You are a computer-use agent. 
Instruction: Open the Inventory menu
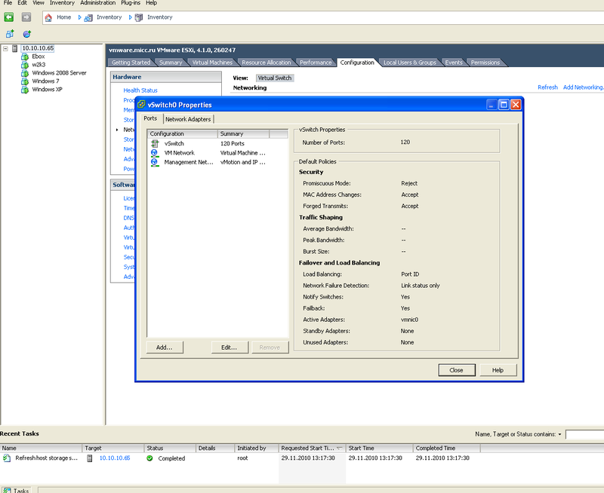click(62, 3)
